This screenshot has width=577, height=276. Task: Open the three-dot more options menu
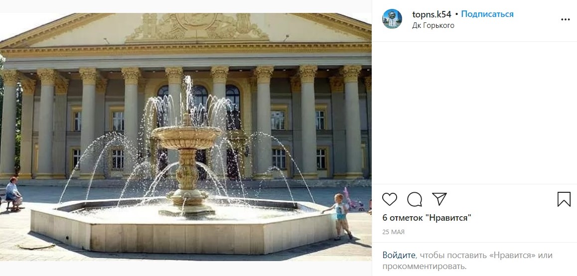tap(565, 19)
